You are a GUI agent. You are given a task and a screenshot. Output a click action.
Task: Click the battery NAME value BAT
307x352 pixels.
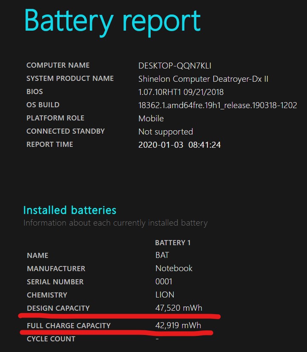(162, 255)
